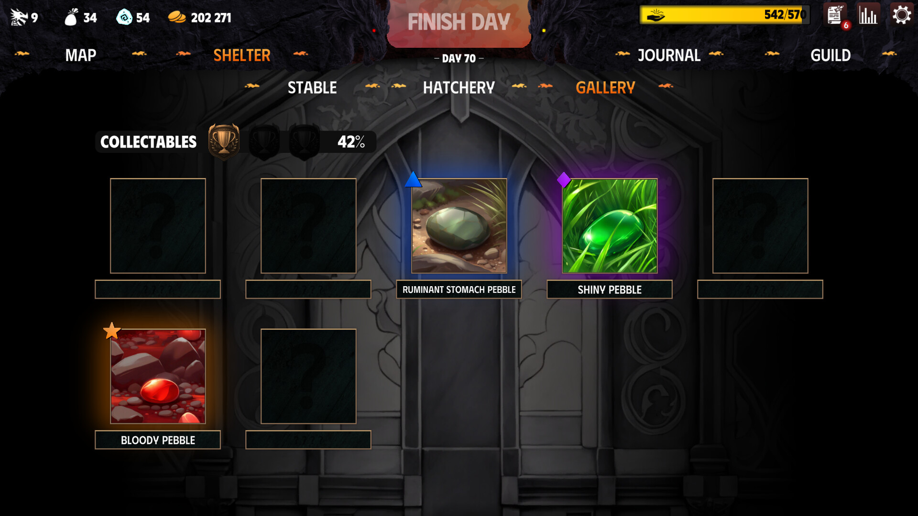Open the Guild menu
This screenshot has height=516, width=918.
[831, 55]
